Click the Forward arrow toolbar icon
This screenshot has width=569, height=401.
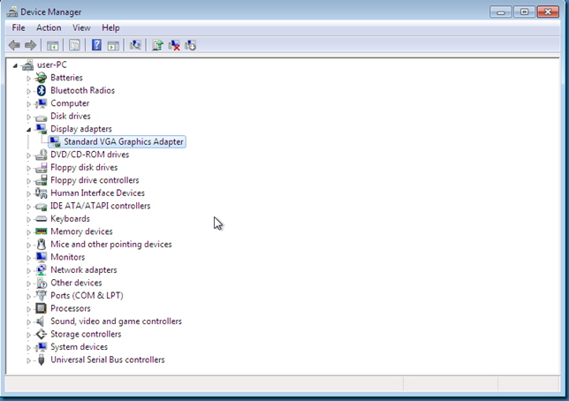point(30,45)
